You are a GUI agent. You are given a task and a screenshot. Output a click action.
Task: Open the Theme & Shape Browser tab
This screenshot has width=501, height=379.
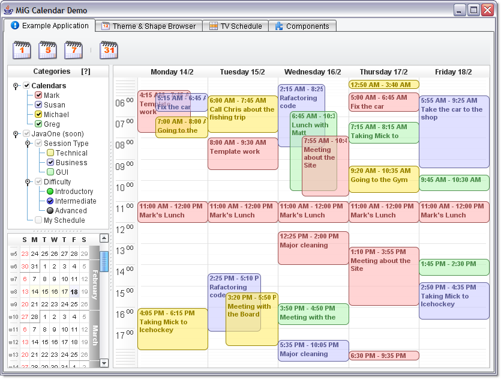point(149,26)
